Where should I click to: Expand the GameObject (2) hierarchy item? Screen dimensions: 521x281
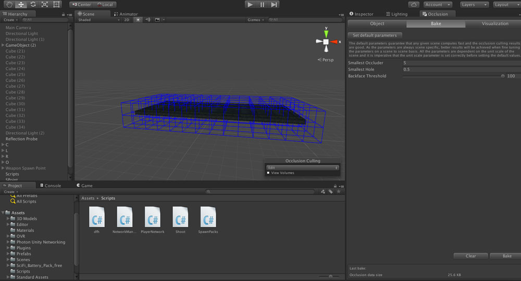3,45
